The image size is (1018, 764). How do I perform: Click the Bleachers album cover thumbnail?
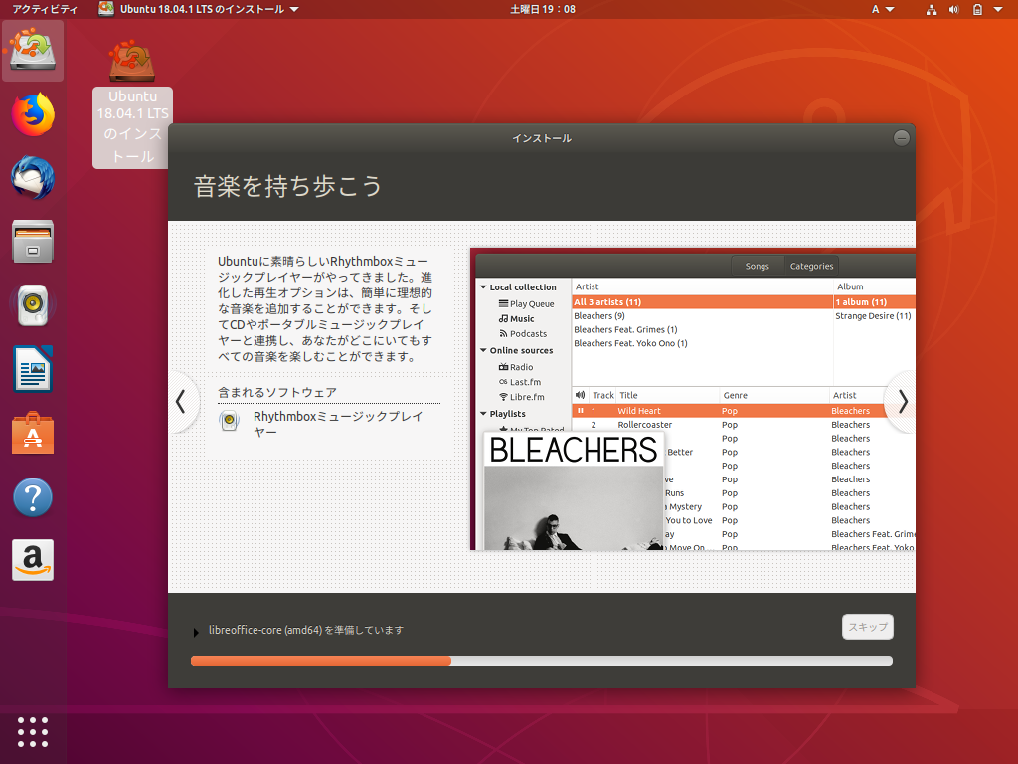(x=574, y=491)
